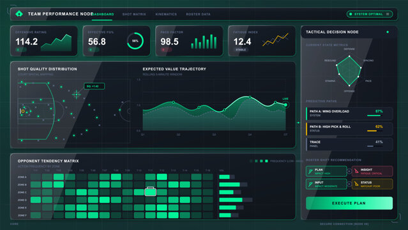This screenshot has width=408, height=230.
Task: Click the Offensive Rating area sparkline
Action: (x=56, y=43)
